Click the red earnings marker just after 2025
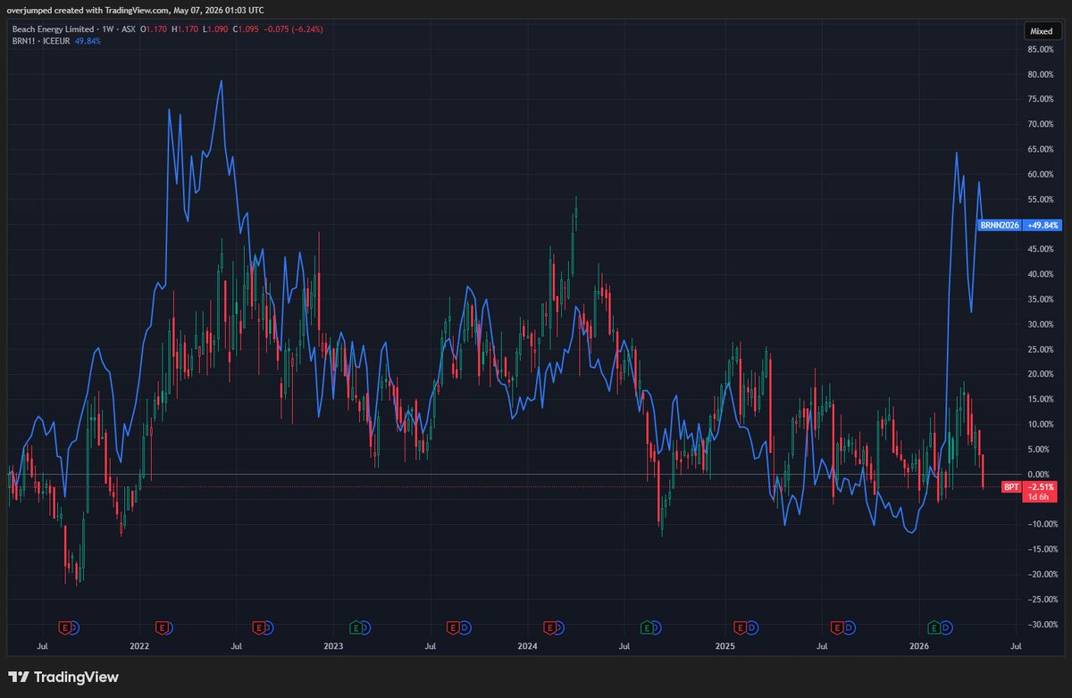Image resolution: width=1072 pixels, height=698 pixels. click(740, 627)
